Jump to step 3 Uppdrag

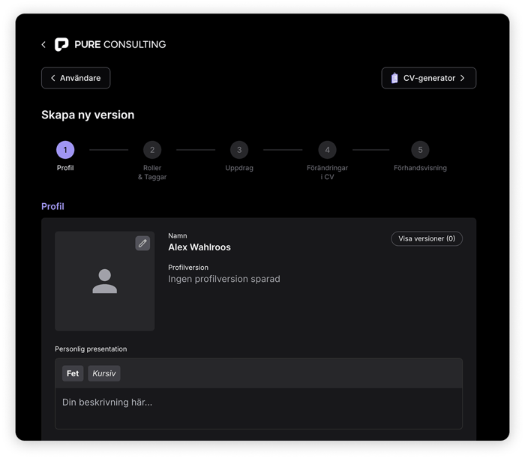point(239,150)
